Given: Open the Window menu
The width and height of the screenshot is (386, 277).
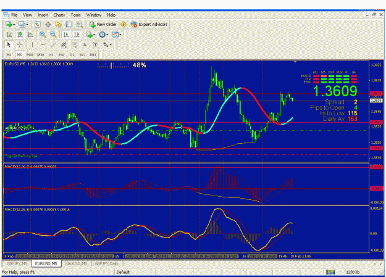Looking at the screenshot, I should [x=94, y=15].
